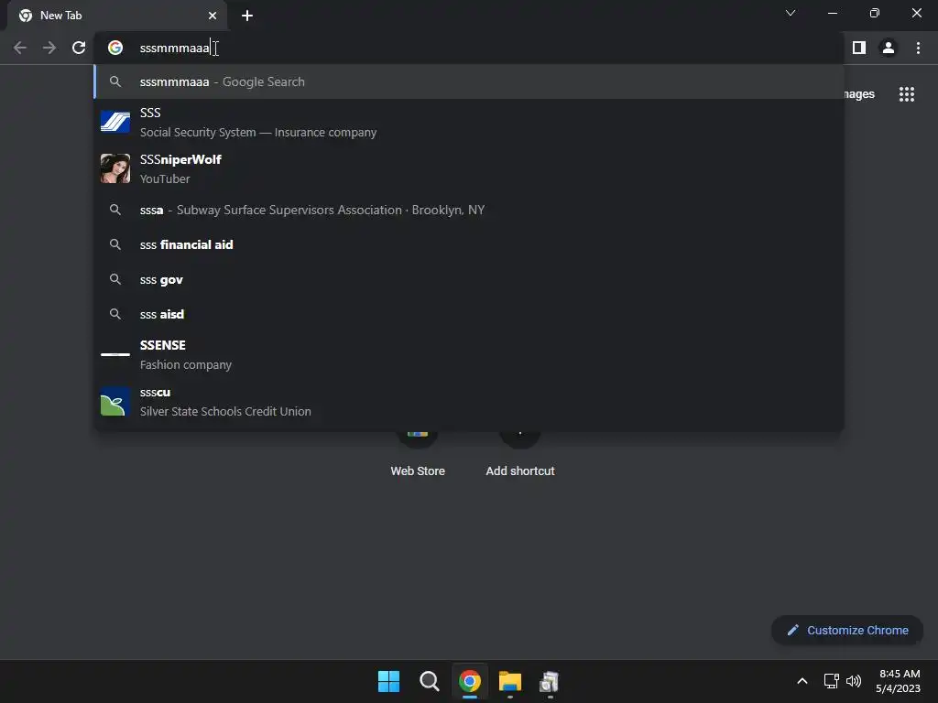Select SSS Social Security System suggestion

(469, 122)
